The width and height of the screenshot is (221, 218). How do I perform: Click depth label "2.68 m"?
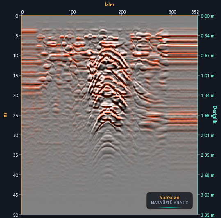click(x=207, y=175)
